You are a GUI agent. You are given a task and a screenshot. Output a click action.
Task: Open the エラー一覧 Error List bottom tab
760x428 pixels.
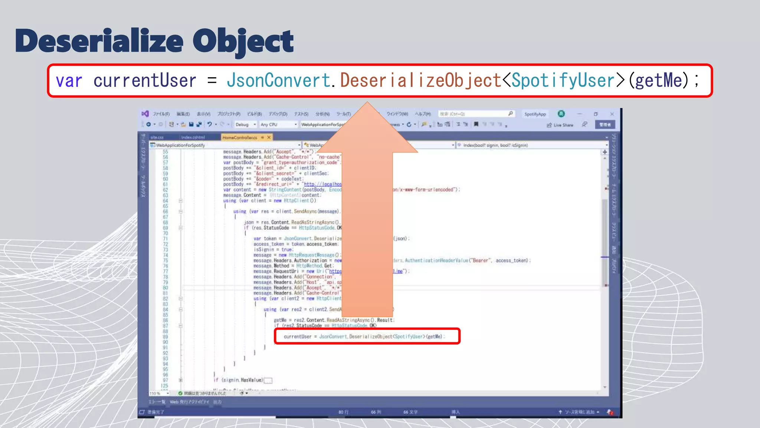157,402
